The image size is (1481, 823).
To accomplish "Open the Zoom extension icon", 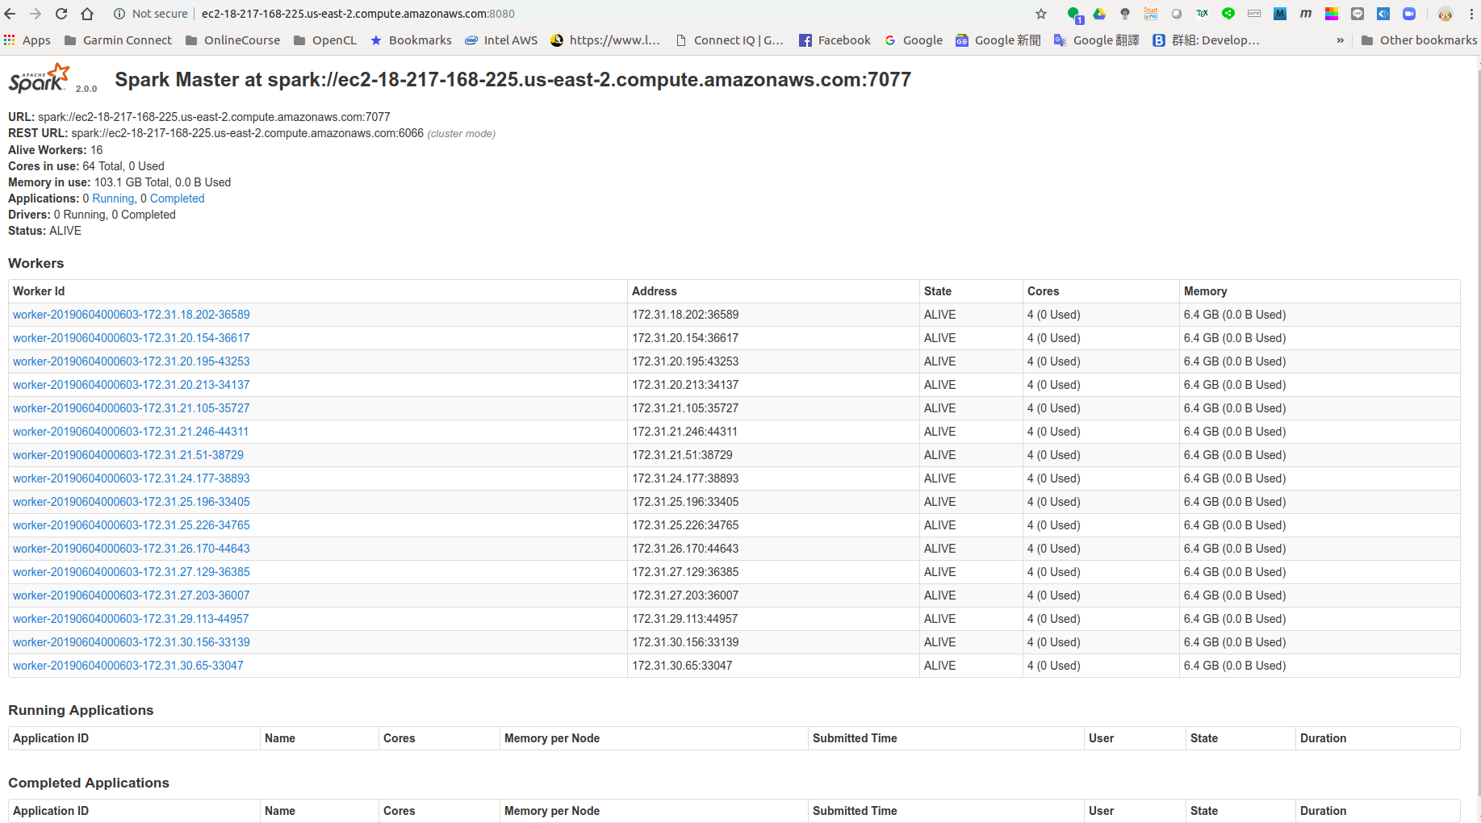I will click(1409, 14).
